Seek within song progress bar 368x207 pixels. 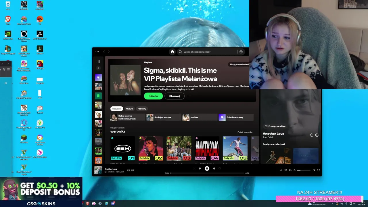point(207,173)
